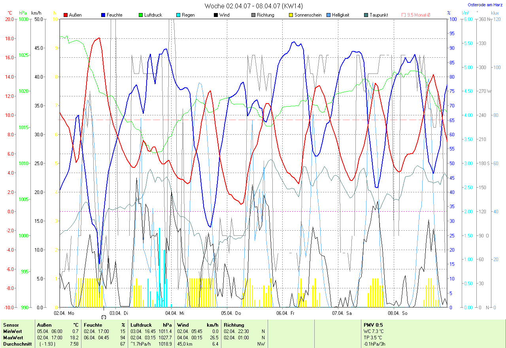Click the yellow Sonnenschein legend square
Viewport: 506px width, 348px height.
(x=291, y=15)
